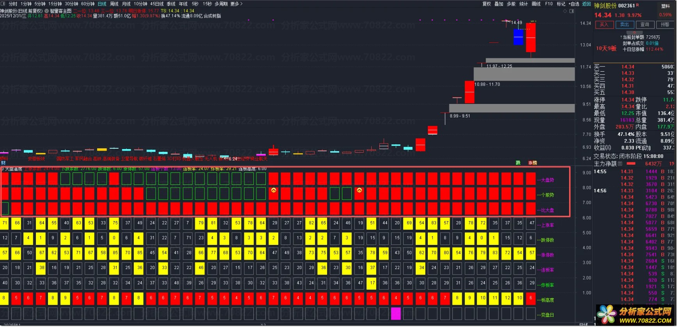Open the 多周期 multi-period view
The height and width of the screenshot is (327, 678).
[x=221, y=4]
